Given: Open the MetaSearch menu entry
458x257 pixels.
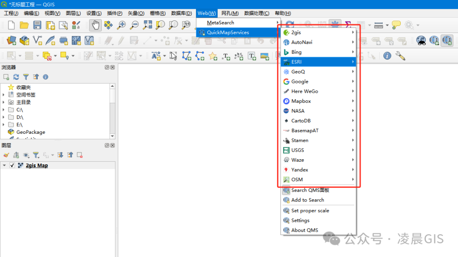Looking at the screenshot, I should [x=238, y=23].
